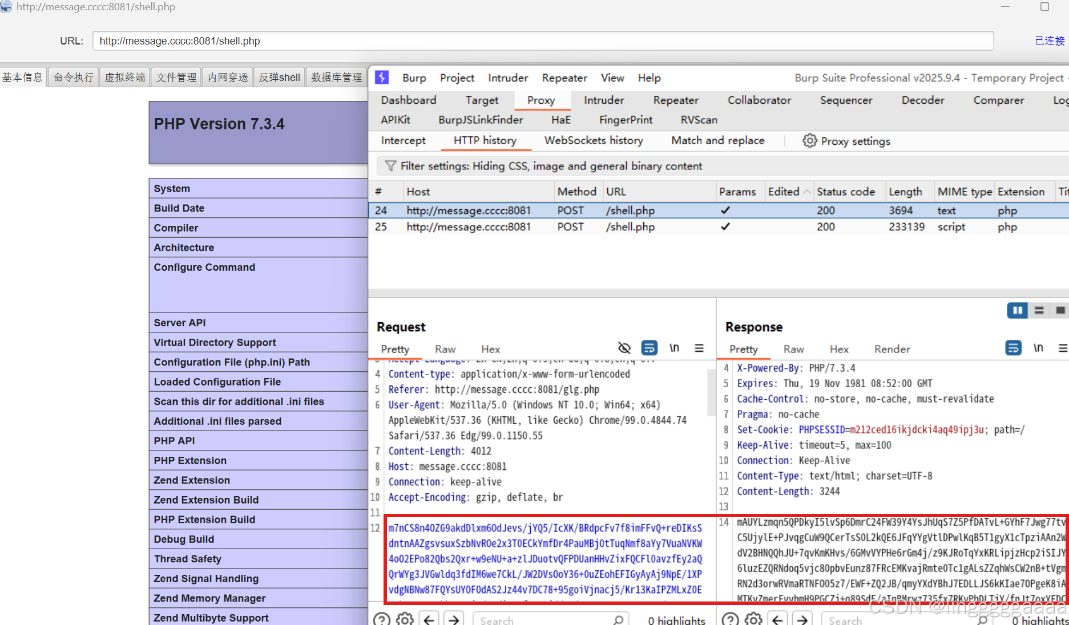1069x625 pixels.
Task: Toggle show newline \n in Request pane
Action: 674,348
